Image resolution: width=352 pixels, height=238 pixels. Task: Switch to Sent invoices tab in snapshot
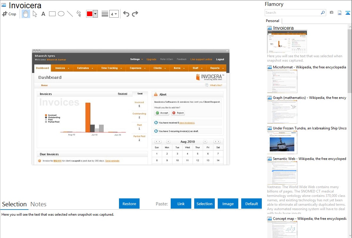(x=140, y=94)
